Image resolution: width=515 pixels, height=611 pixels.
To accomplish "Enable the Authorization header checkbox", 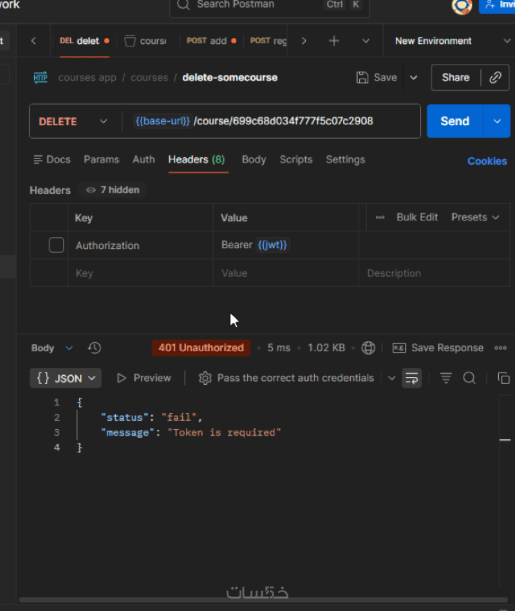I will tap(57, 245).
